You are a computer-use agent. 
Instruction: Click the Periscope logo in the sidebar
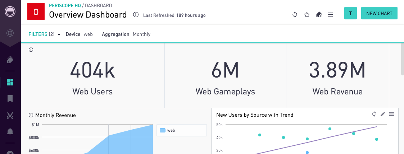(x=10, y=11)
